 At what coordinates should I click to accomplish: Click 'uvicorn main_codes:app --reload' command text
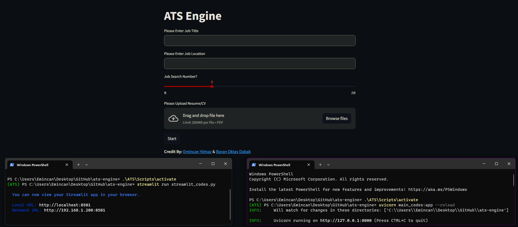[417, 205]
